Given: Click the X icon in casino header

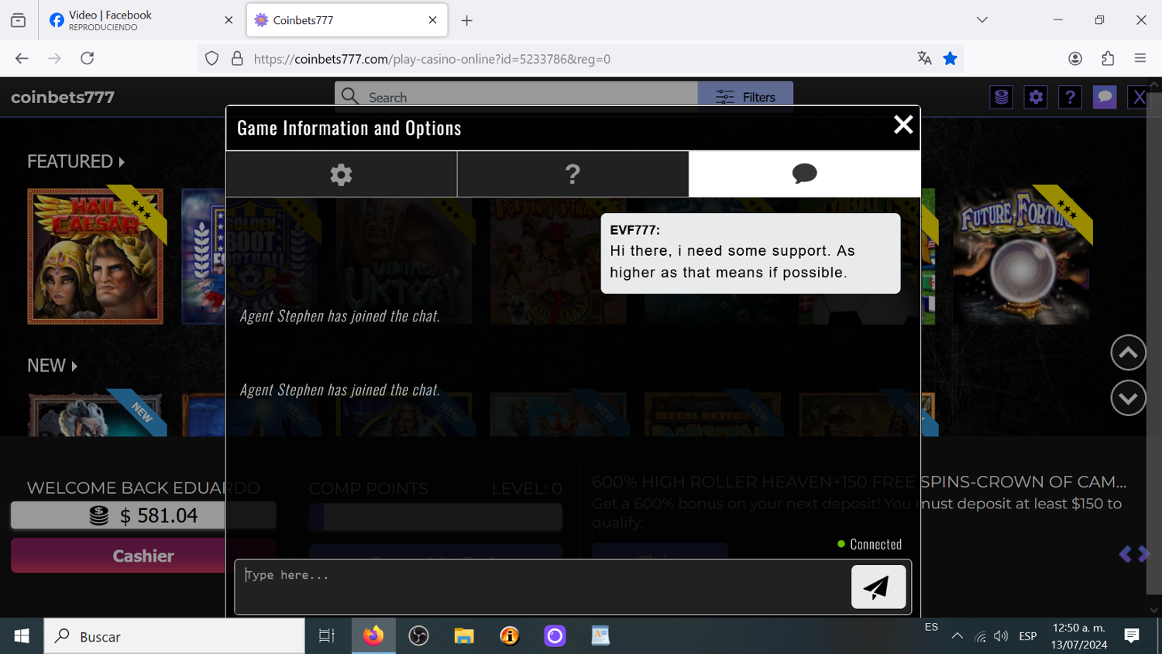Looking at the screenshot, I should coord(1139,97).
